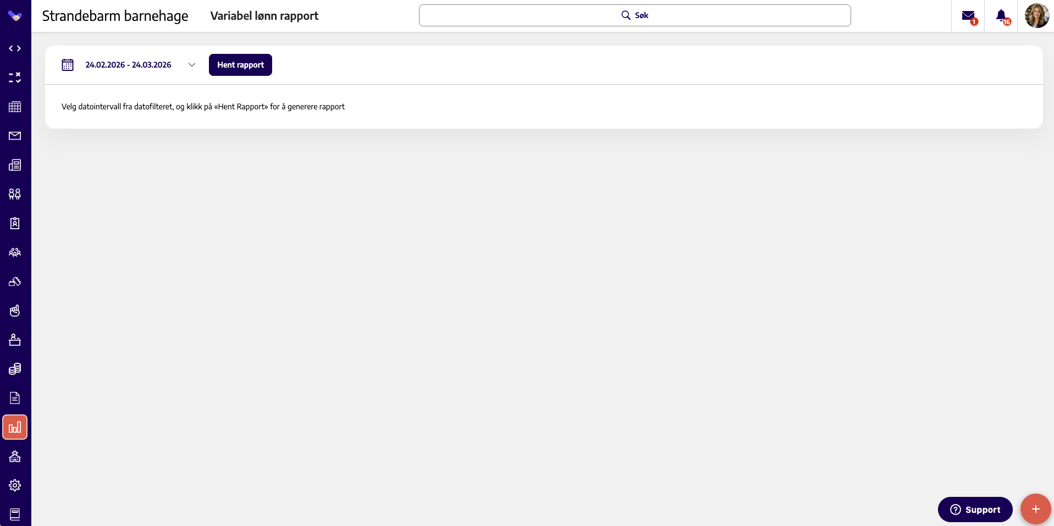
Task: Click the Hent rapport button
Action: [240, 65]
